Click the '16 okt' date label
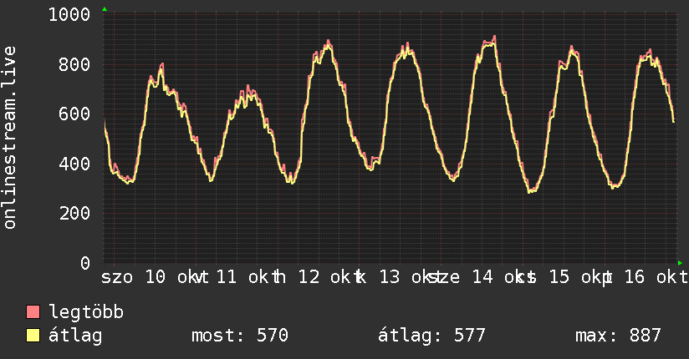Viewport: 689px width, 359px height. coord(656,277)
